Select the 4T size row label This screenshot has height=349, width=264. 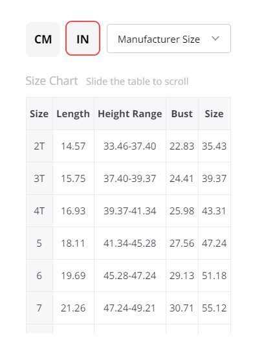[39, 211]
